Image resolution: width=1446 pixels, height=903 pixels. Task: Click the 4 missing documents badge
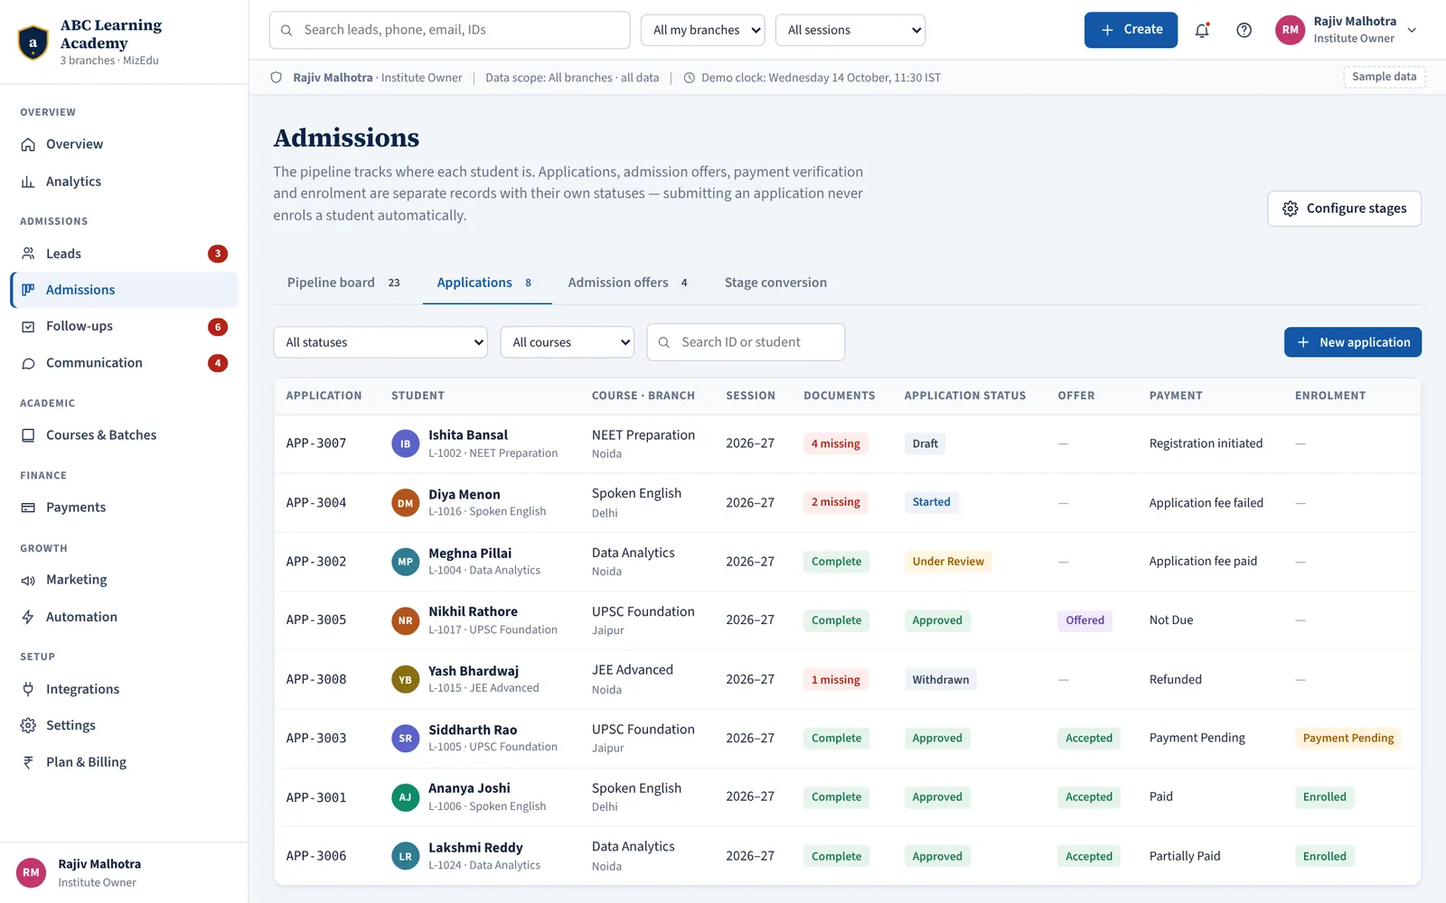coord(836,443)
